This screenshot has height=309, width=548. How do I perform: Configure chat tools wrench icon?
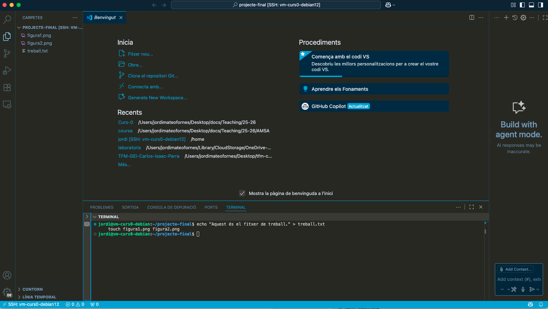point(514,289)
